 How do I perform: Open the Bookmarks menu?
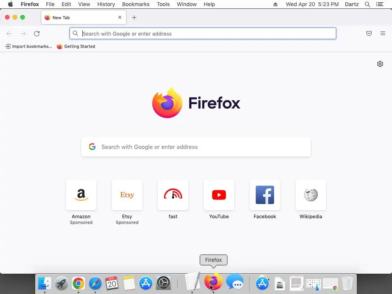point(136,4)
